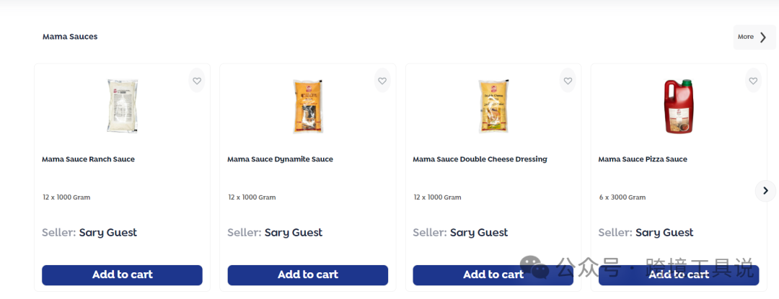Image resolution: width=779 pixels, height=299 pixels.
Task: Add Mama Sauce Ranch Sauce to cart
Action: click(x=122, y=275)
